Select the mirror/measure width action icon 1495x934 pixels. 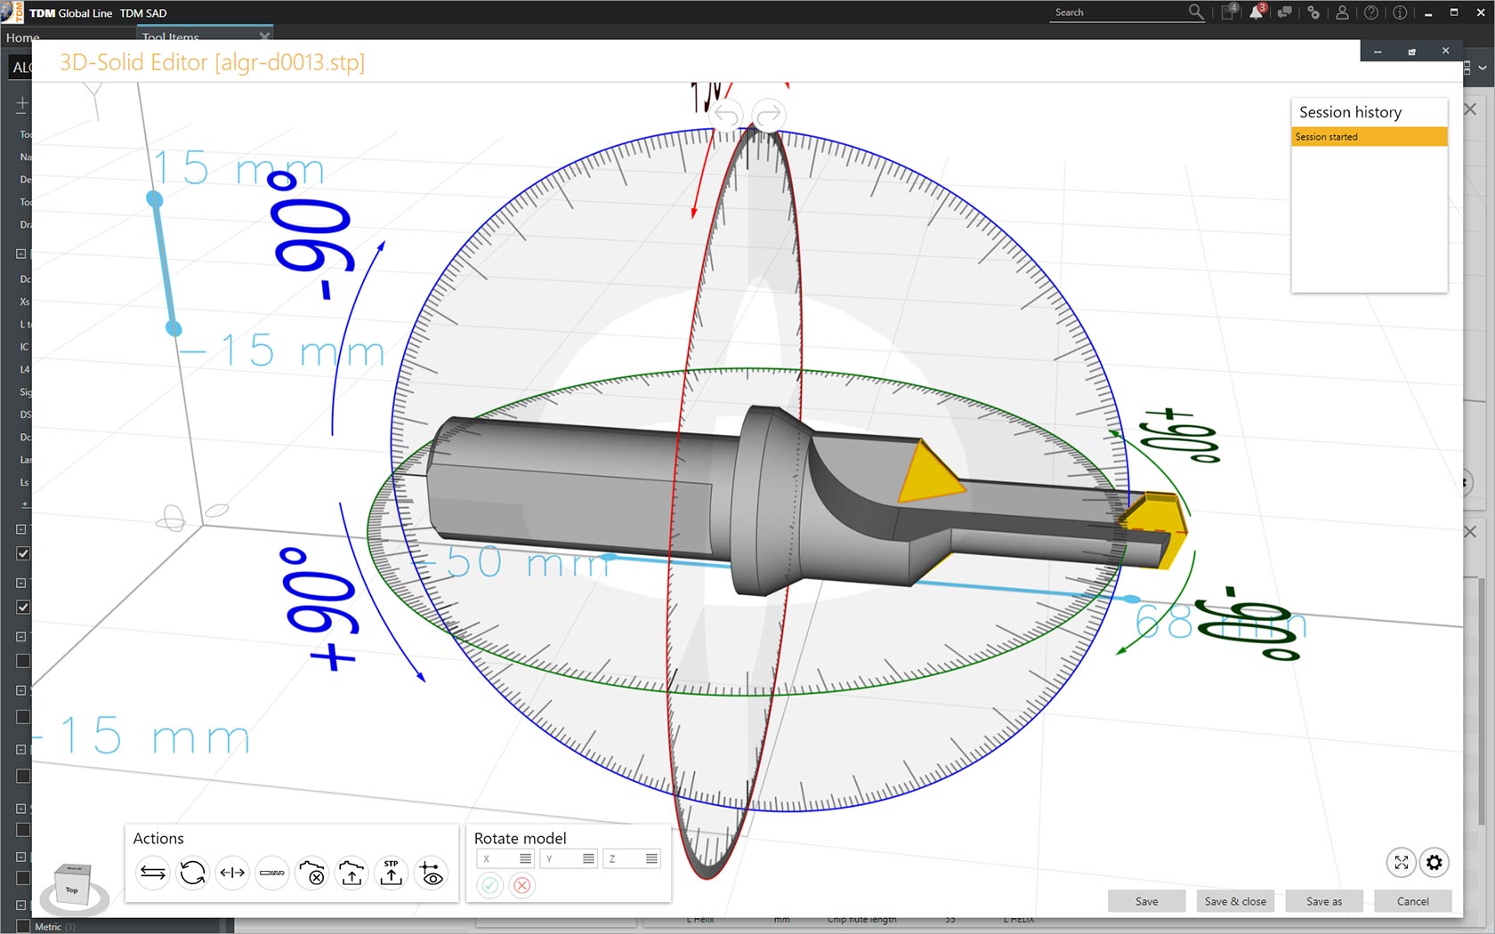pos(232,873)
